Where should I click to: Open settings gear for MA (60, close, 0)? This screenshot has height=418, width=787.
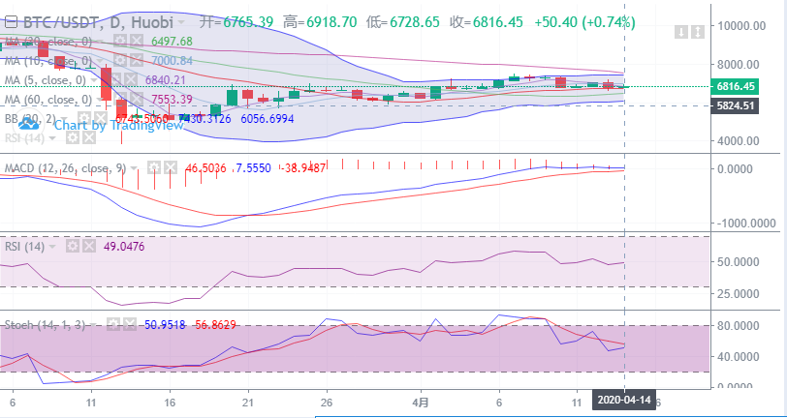click(x=119, y=100)
